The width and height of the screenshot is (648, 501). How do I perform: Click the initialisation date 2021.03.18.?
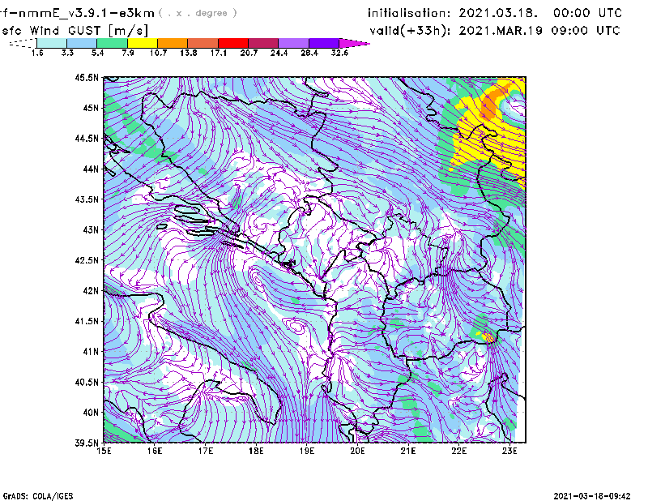(x=498, y=13)
